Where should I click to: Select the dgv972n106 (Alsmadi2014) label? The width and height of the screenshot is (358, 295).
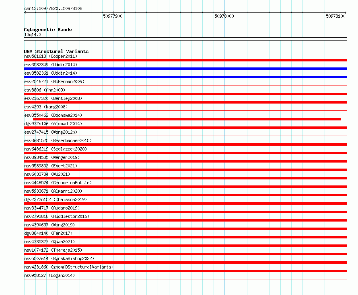click(53, 124)
